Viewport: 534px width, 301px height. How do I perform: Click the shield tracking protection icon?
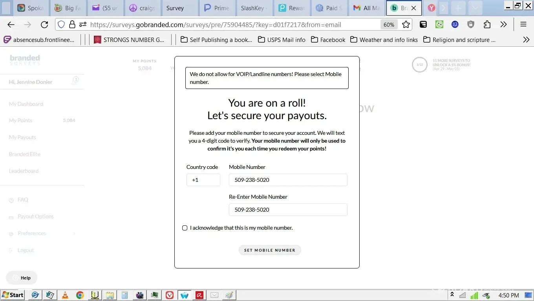click(x=61, y=25)
